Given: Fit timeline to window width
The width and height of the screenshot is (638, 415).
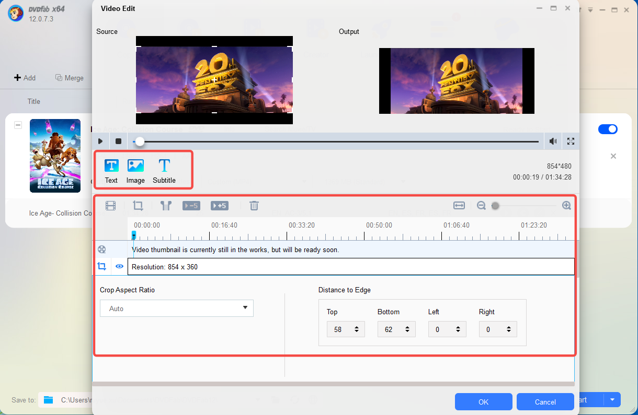Looking at the screenshot, I should (x=459, y=206).
